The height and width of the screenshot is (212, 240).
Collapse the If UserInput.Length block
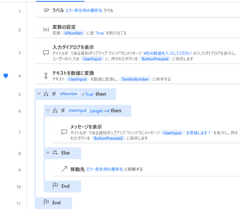pyautogui.click(x=48, y=110)
